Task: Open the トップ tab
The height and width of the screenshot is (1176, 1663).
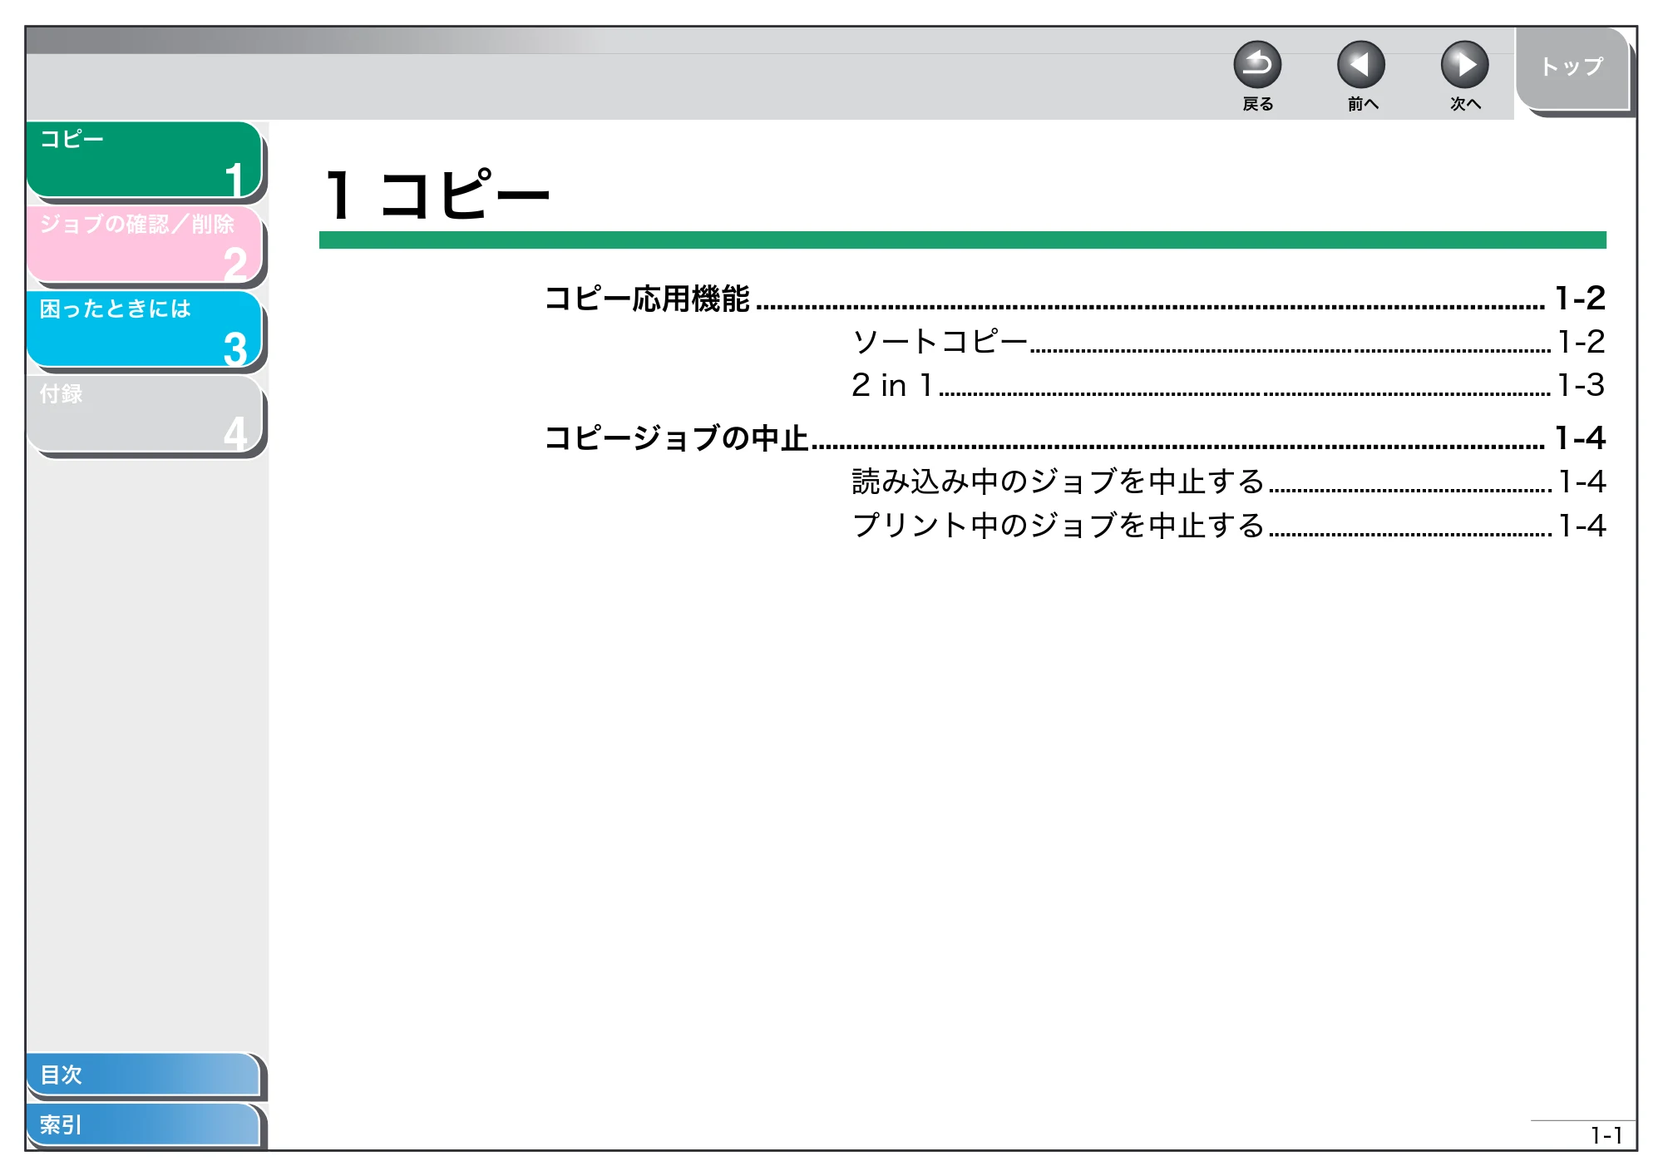Action: pyautogui.click(x=1572, y=68)
